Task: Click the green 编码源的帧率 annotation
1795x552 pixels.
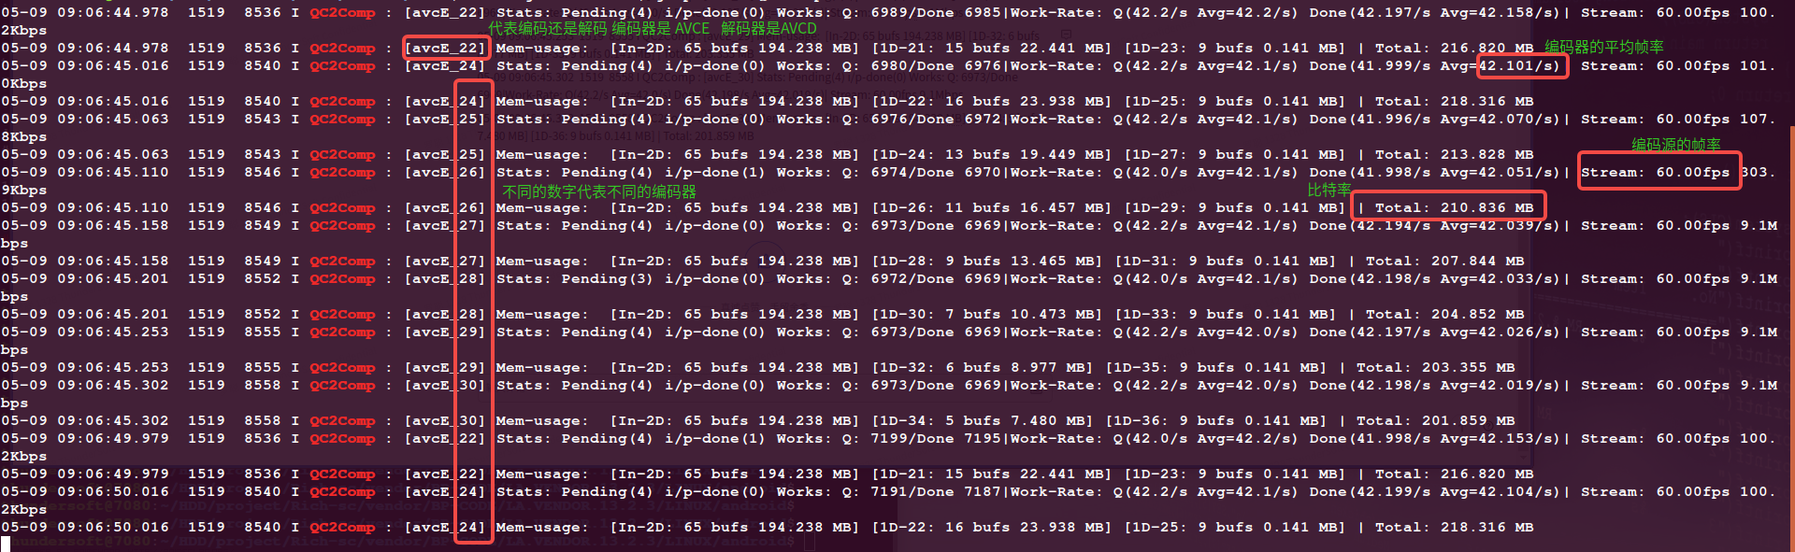Action: tap(1676, 145)
